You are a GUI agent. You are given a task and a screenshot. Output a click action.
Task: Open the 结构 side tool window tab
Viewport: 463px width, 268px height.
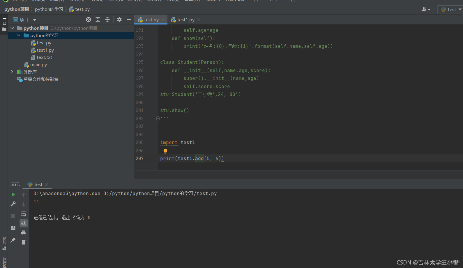pyautogui.click(x=4, y=244)
